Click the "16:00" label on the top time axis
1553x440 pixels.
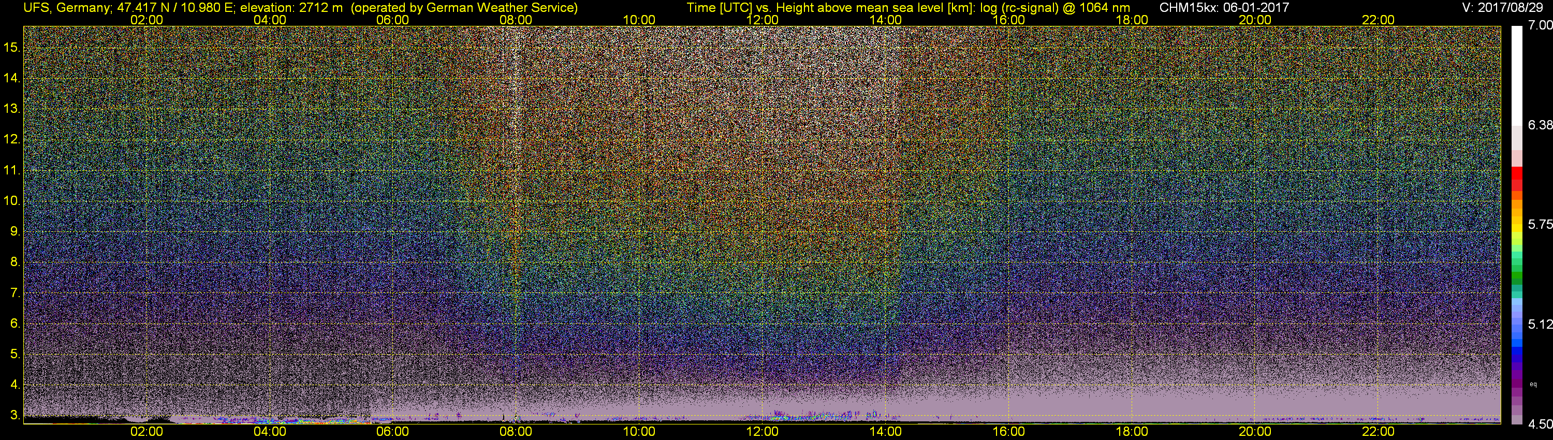1008,20
